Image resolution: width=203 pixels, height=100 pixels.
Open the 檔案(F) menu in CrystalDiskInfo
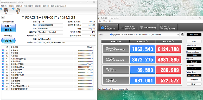click(4, 6)
